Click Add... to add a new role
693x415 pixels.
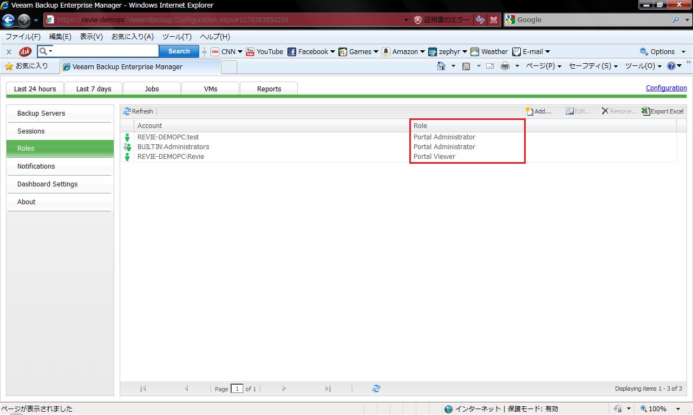pyautogui.click(x=538, y=111)
